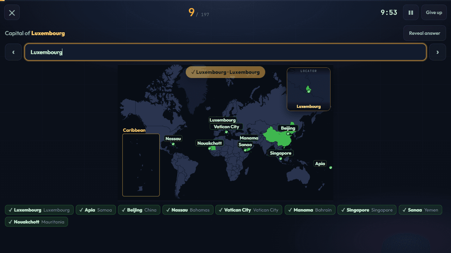Select the Beijing China answered chip
Viewport: 451px width, 253px height.
pos(139,210)
